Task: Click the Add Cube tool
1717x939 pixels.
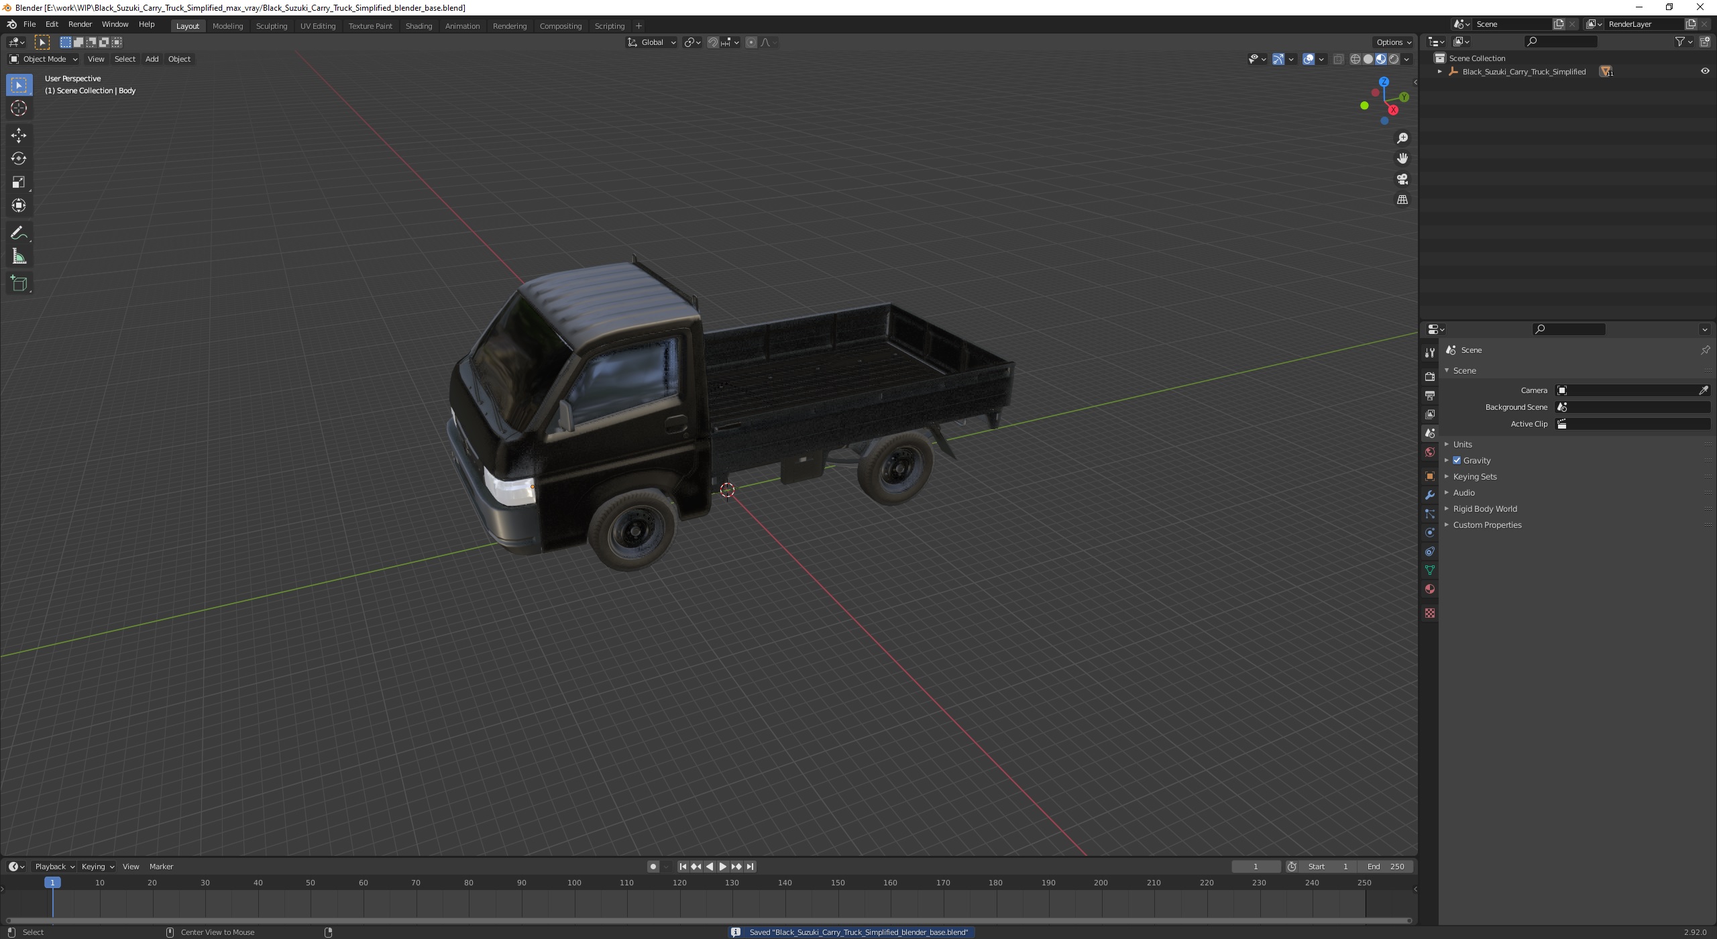Action: click(19, 284)
